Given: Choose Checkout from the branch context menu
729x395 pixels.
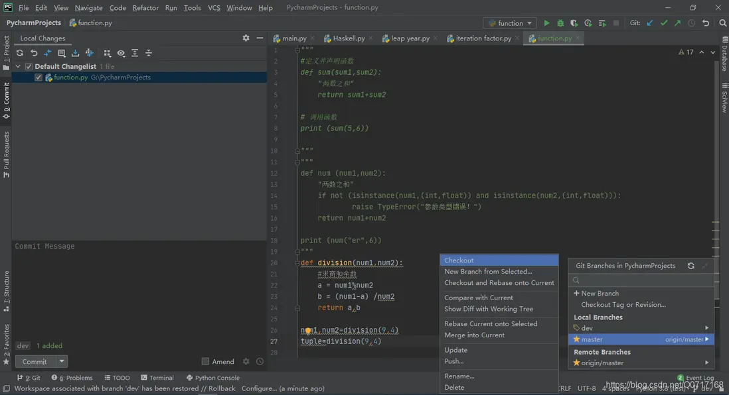Looking at the screenshot, I should [x=459, y=260].
